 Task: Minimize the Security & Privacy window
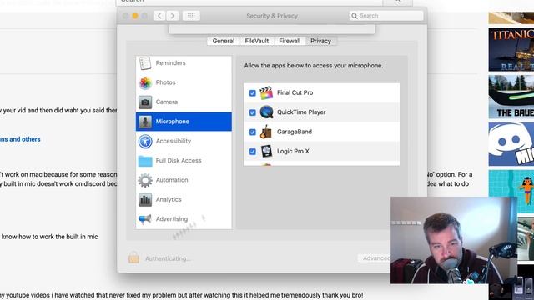(135, 16)
